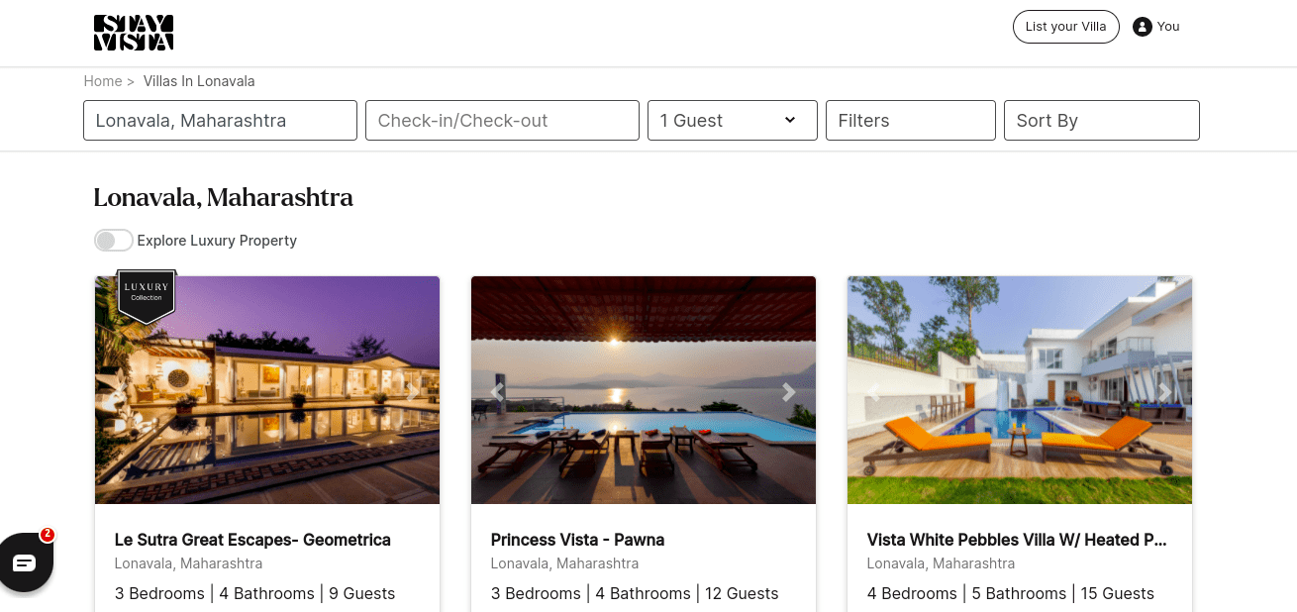Image resolution: width=1297 pixels, height=612 pixels.
Task: Click the StayVista logo
Action: (134, 33)
